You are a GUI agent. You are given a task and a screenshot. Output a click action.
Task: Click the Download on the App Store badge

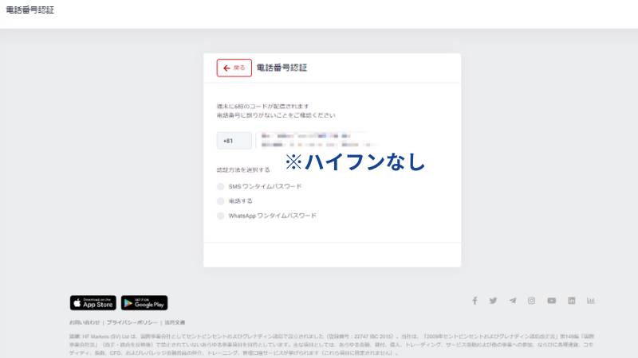point(93,303)
